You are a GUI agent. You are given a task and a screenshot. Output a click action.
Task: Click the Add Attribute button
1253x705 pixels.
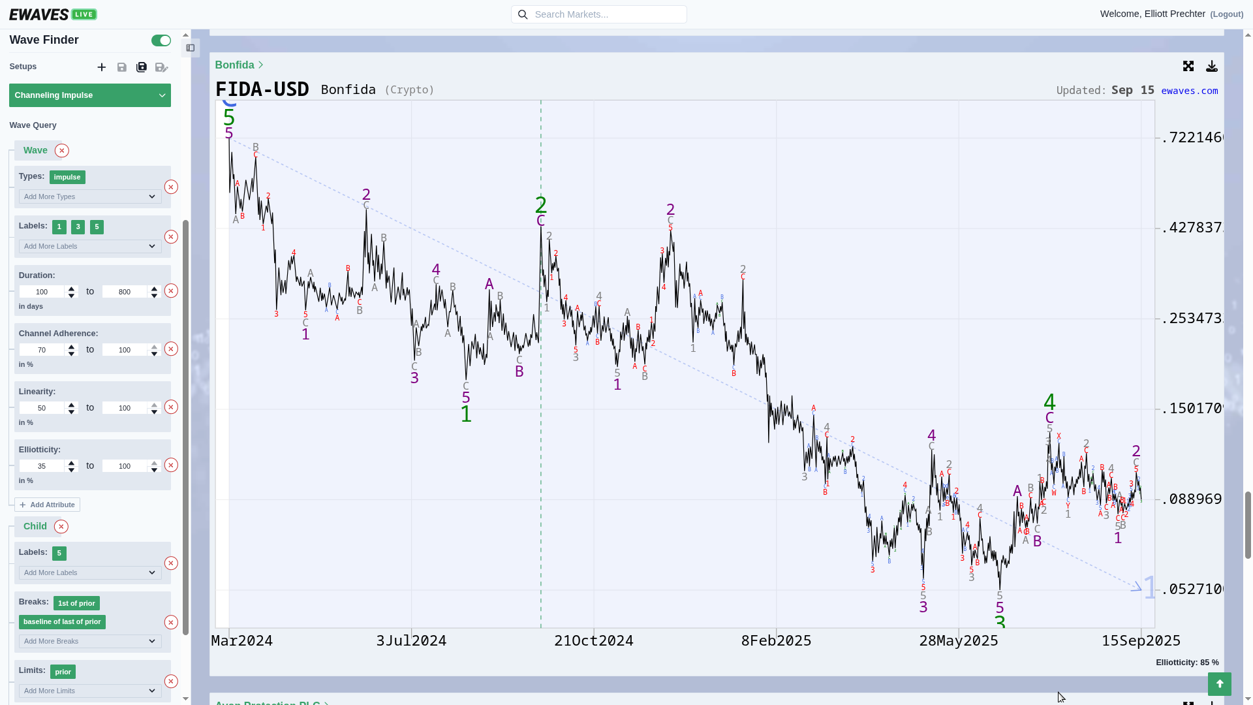[48, 505]
